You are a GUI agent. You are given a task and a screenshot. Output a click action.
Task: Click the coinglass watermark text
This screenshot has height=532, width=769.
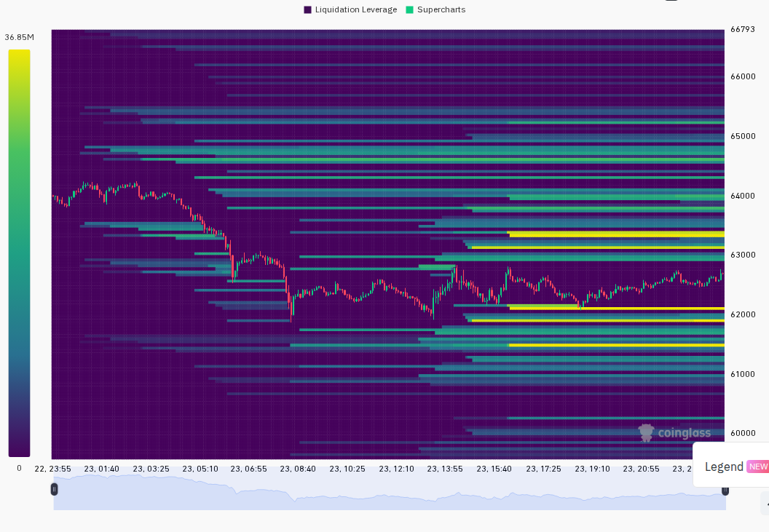pos(684,432)
